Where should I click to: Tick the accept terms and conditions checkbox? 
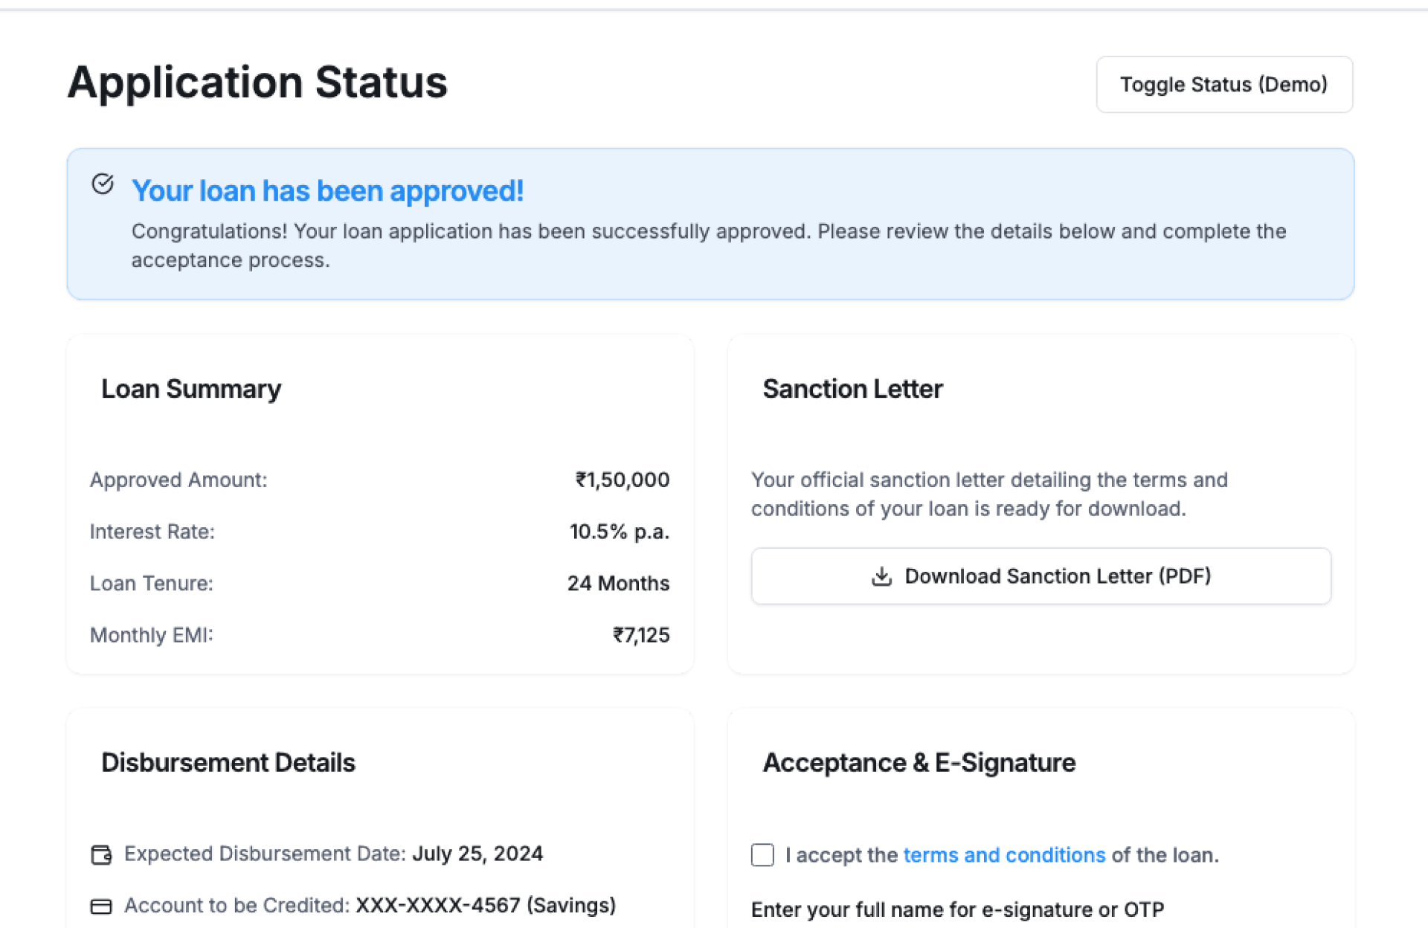[762, 855]
